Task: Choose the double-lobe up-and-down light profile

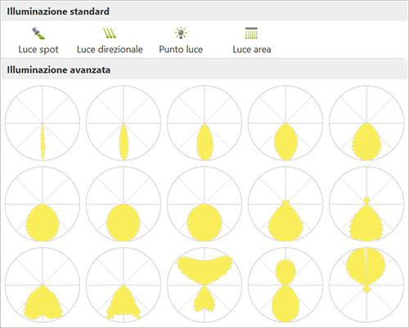Action: click(x=285, y=285)
